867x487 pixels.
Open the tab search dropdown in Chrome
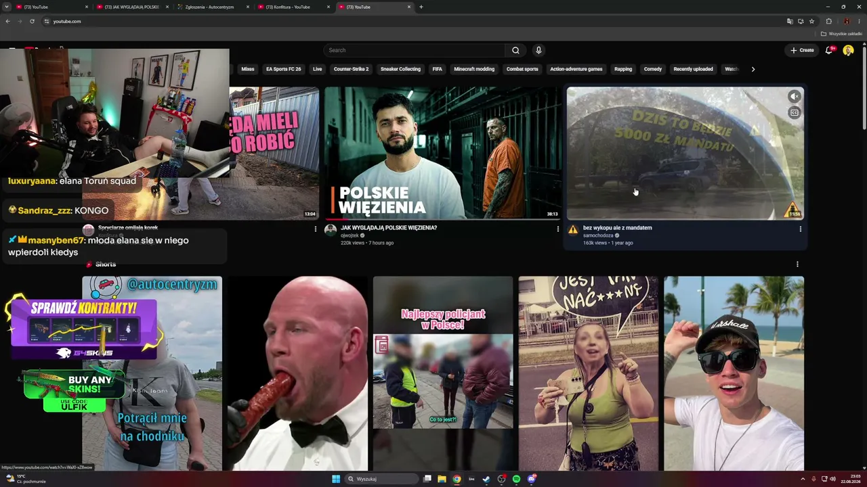point(7,7)
